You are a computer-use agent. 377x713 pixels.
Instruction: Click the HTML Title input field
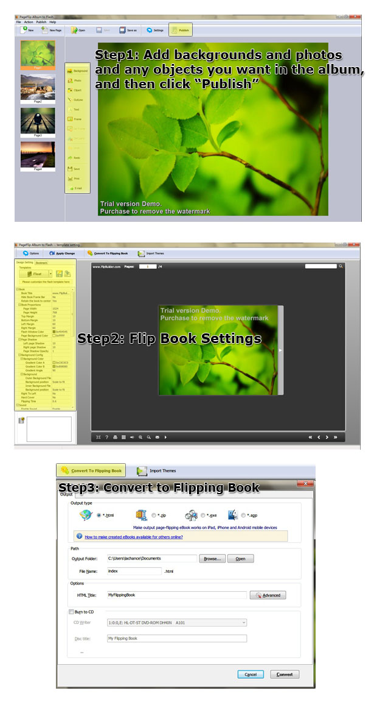coord(176,595)
